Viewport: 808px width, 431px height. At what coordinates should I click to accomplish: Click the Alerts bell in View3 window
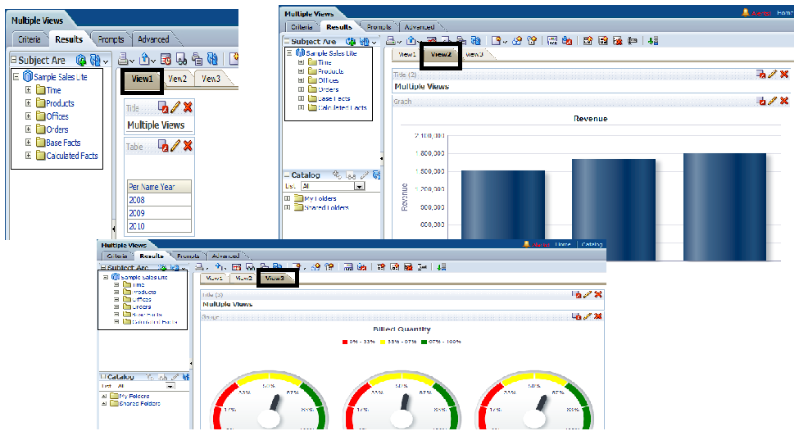[527, 244]
